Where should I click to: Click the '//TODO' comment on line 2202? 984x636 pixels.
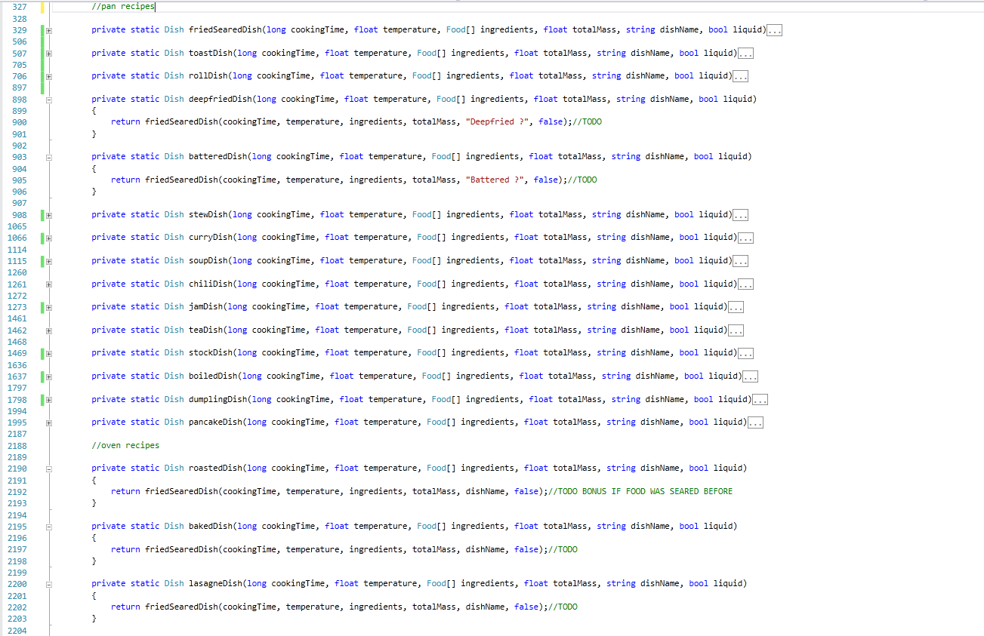[563, 607]
